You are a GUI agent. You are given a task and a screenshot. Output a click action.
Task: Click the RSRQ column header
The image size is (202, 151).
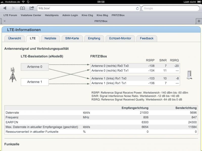click(x=174, y=60)
